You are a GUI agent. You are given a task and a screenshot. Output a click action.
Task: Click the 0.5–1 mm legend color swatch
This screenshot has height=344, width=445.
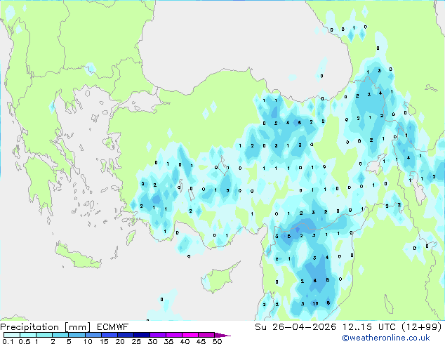pyautogui.click(x=28, y=335)
